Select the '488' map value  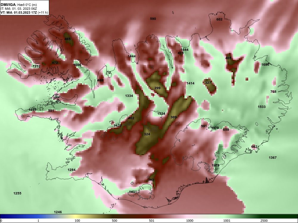pos(100,80)
